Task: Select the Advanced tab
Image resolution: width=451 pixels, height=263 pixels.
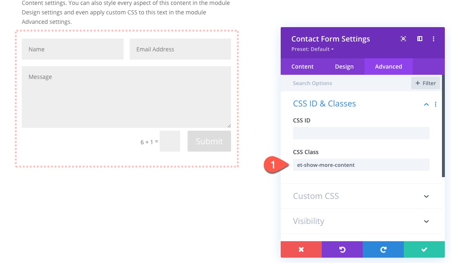Action: (388, 66)
